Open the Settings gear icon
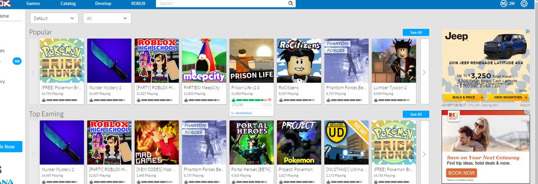 pos(524,4)
